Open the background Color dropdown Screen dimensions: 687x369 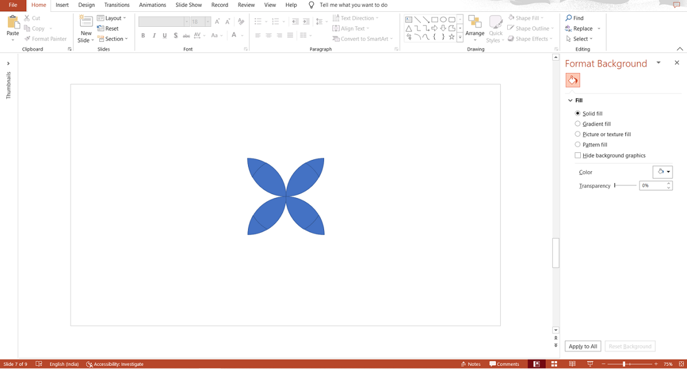pos(663,172)
